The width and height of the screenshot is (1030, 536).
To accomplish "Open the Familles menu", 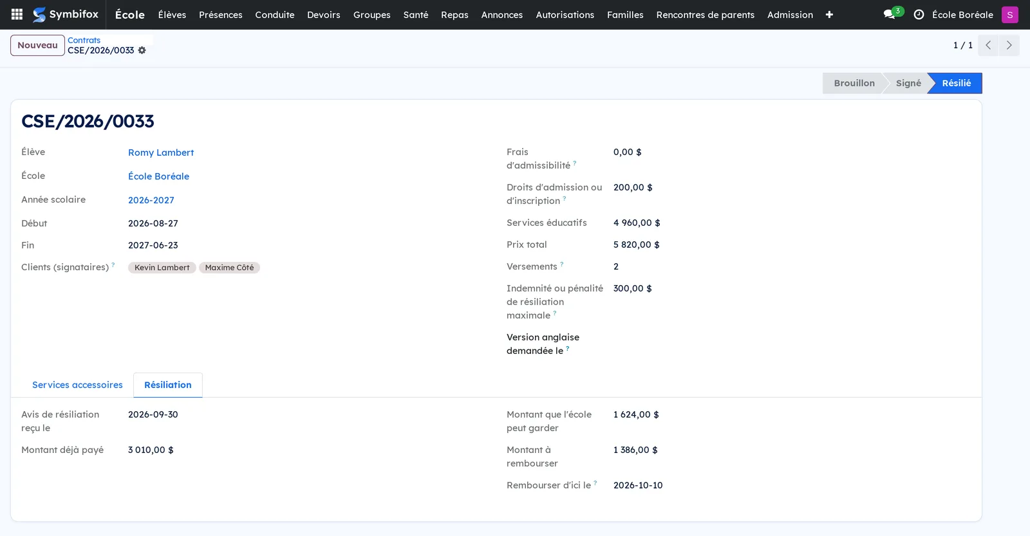I will point(625,14).
